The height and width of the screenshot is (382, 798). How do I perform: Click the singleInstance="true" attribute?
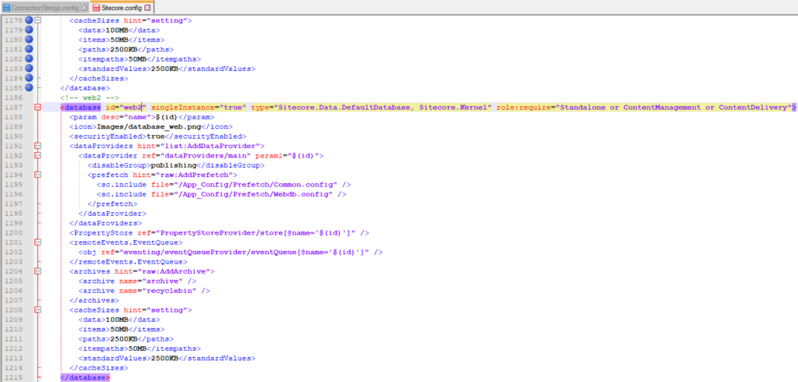click(199, 108)
